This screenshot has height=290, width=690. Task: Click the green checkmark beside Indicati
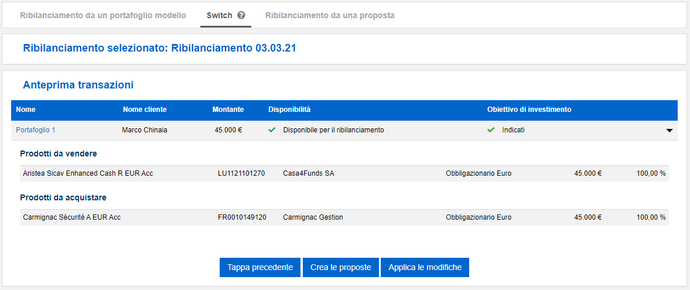click(x=491, y=130)
